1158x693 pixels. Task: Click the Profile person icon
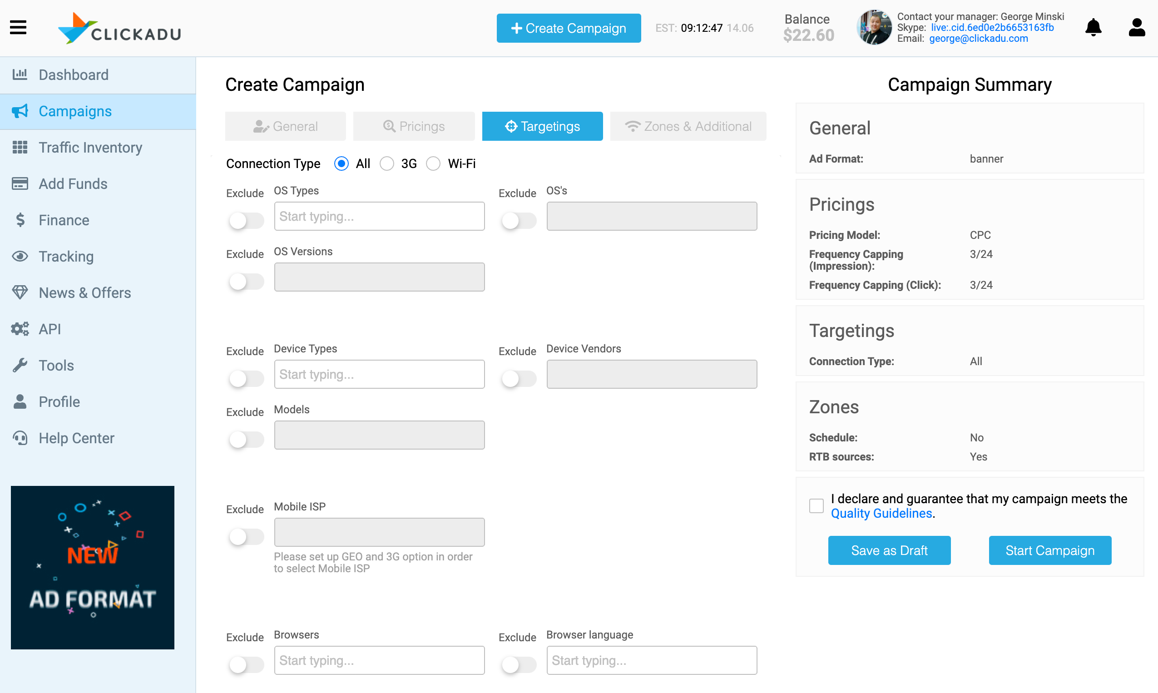click(20, 401)
